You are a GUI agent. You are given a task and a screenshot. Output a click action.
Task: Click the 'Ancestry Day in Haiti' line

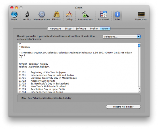click(x=43, y=81)
